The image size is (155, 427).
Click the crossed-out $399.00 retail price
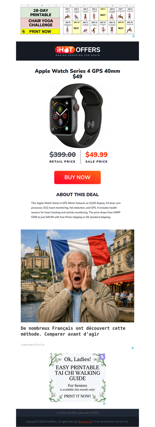(x=63, y=155)
